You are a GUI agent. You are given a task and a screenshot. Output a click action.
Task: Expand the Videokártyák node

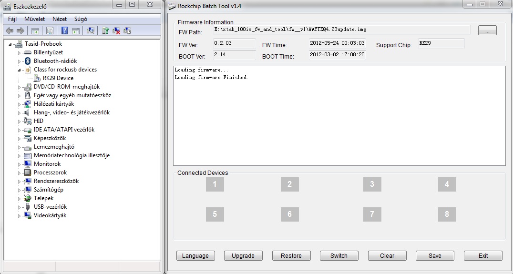19,216
